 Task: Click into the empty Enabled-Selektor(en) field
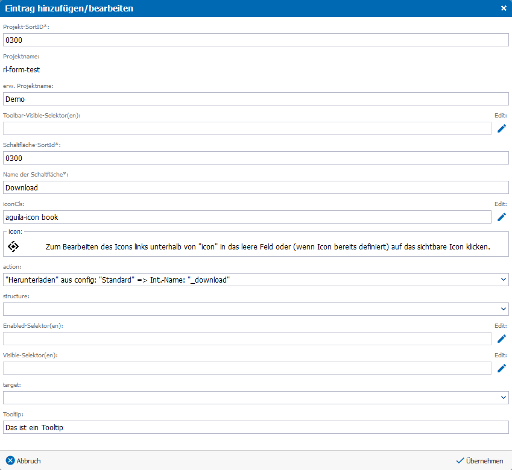click(x=247, y=339)
